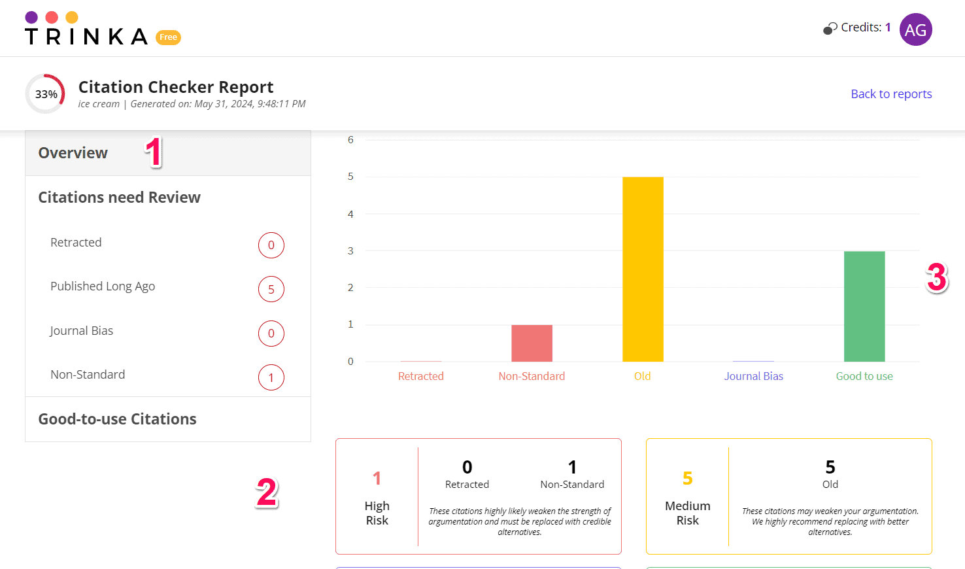Click the Journal Bias count badge

pyautogui.click(x=271, y=334)
